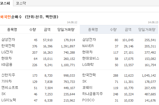Click 당일거래량 header in 14.08.13 table
The height and width of the screenshot is (105, 159).
point(147,30)
